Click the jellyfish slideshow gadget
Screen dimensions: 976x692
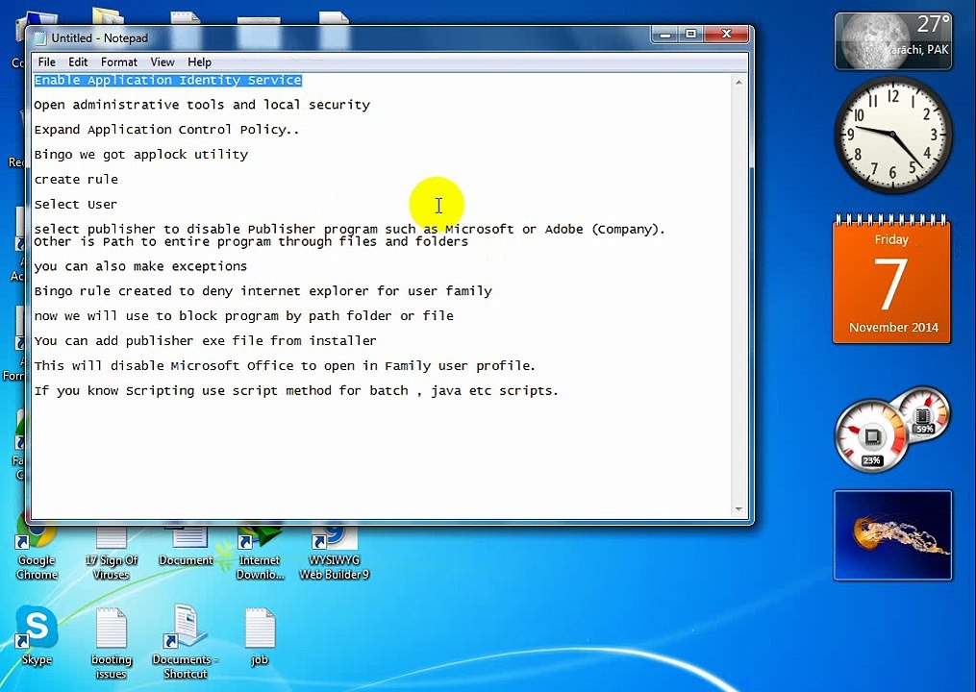coord(892,535)
